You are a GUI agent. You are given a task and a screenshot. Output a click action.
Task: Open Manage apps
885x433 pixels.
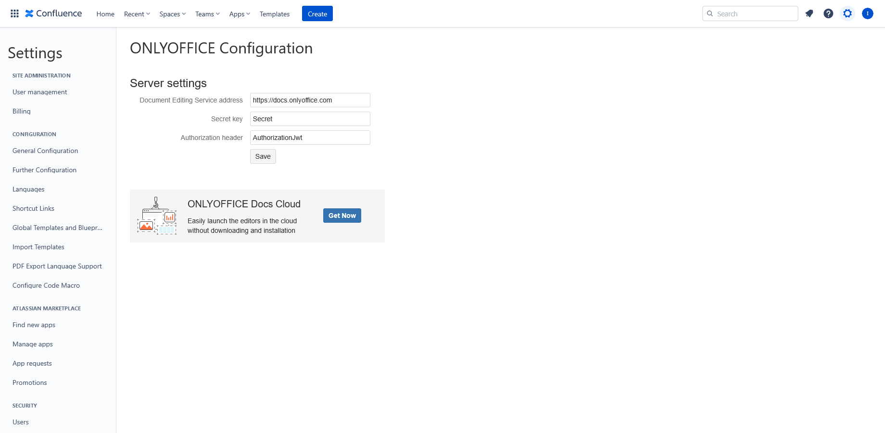[x=33, y=344]
